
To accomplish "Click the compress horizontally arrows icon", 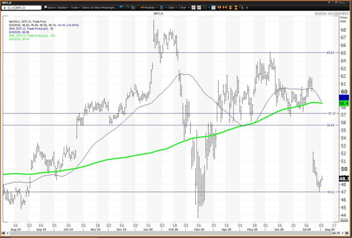I will (225, 8).
